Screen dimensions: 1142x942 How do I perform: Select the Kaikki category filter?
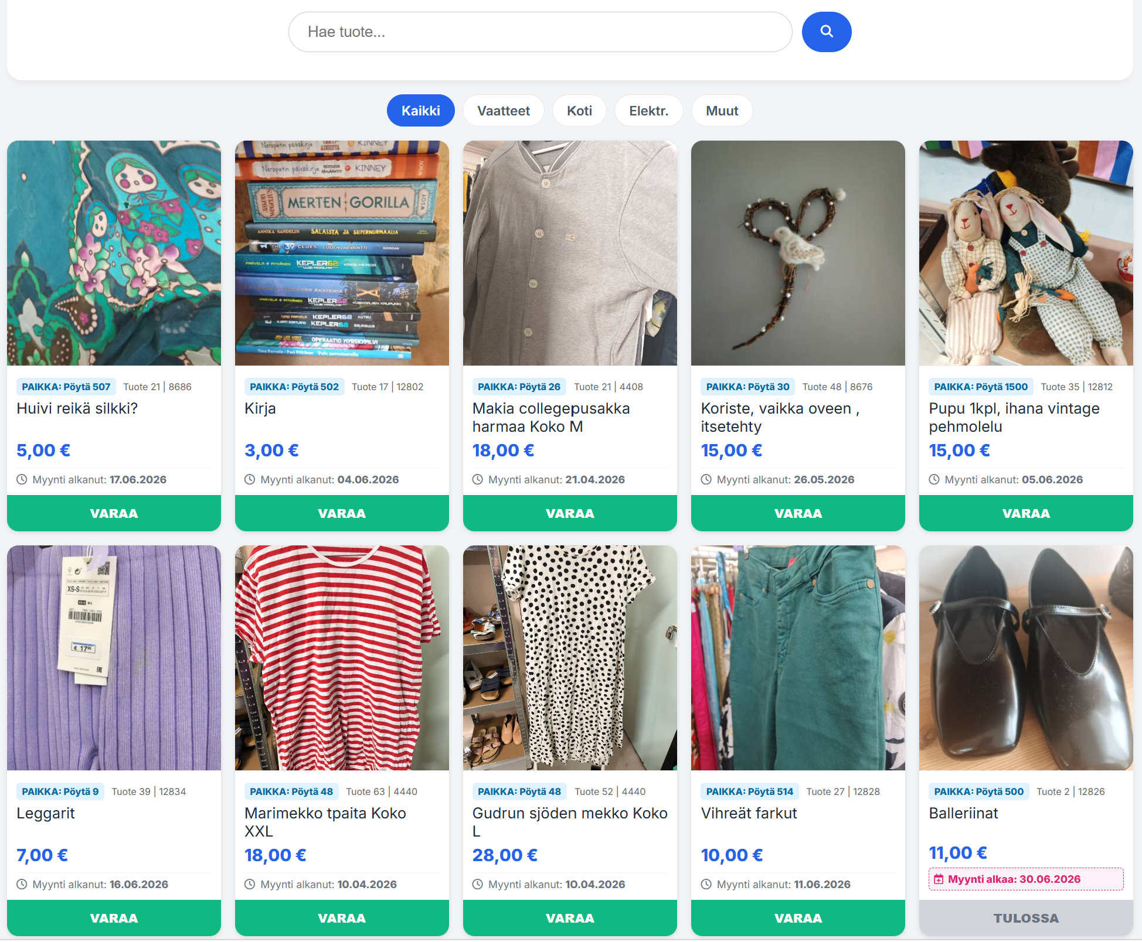point(420,111)
